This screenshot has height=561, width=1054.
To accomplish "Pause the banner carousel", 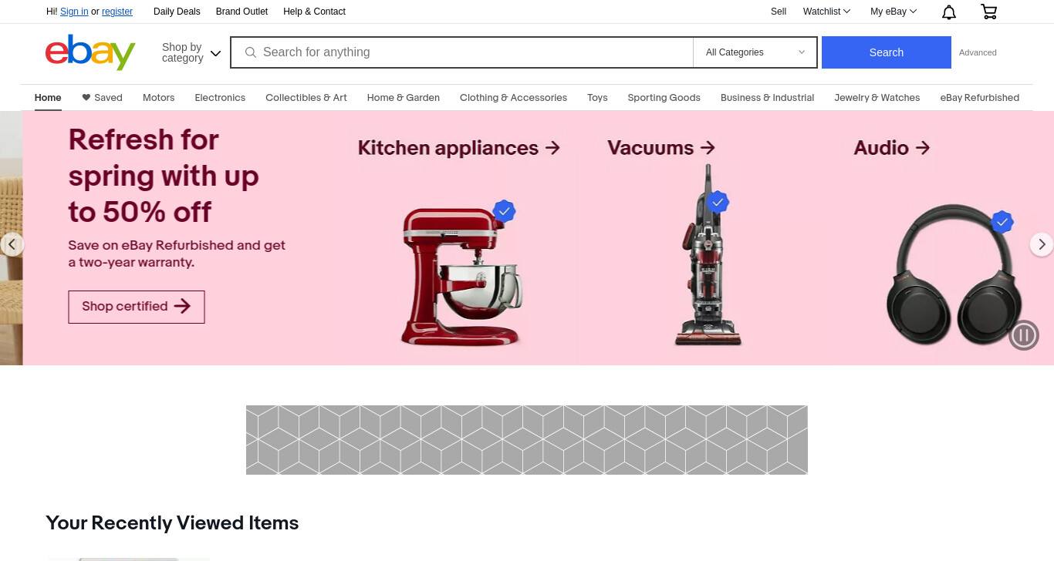I will pyautogui.click(x=1024, y=335).
